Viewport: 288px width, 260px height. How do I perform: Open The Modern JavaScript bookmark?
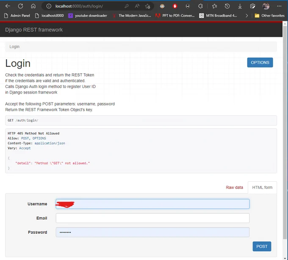tap(132, 16)
